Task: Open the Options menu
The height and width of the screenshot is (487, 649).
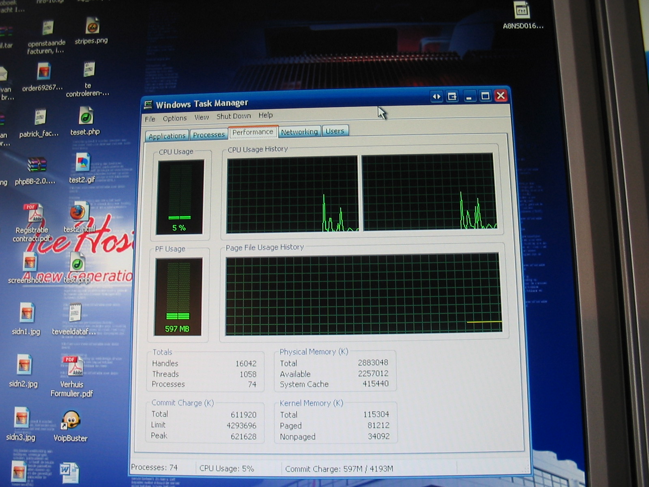Action: [x=175, y=118]
